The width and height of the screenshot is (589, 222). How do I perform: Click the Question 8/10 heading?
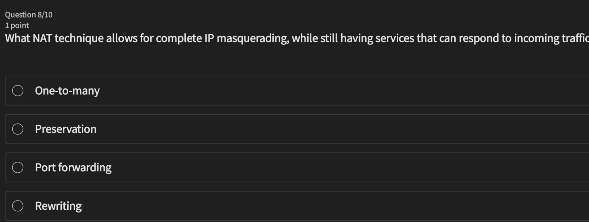[29, 14]
